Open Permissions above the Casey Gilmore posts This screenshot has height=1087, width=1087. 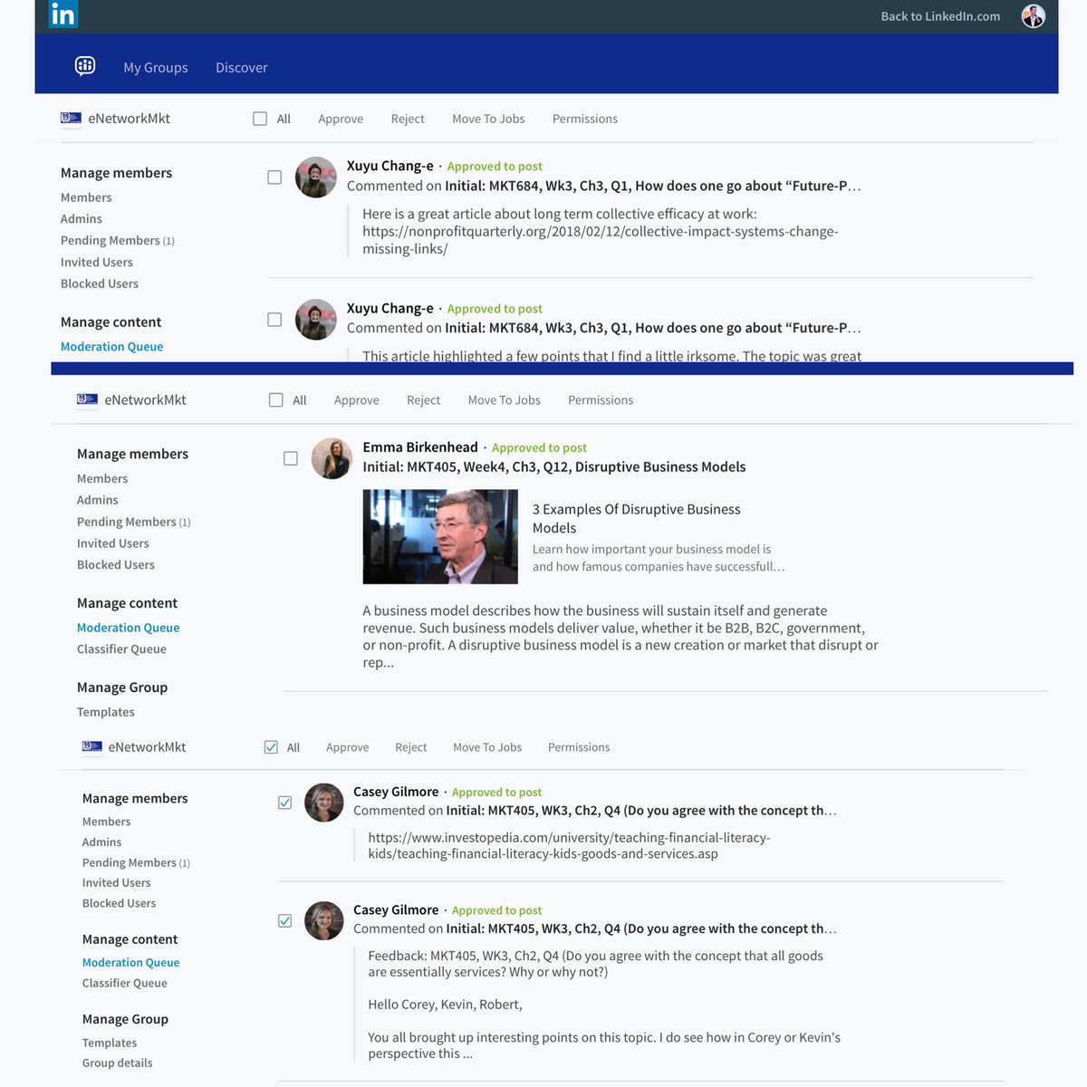(579, 747)
